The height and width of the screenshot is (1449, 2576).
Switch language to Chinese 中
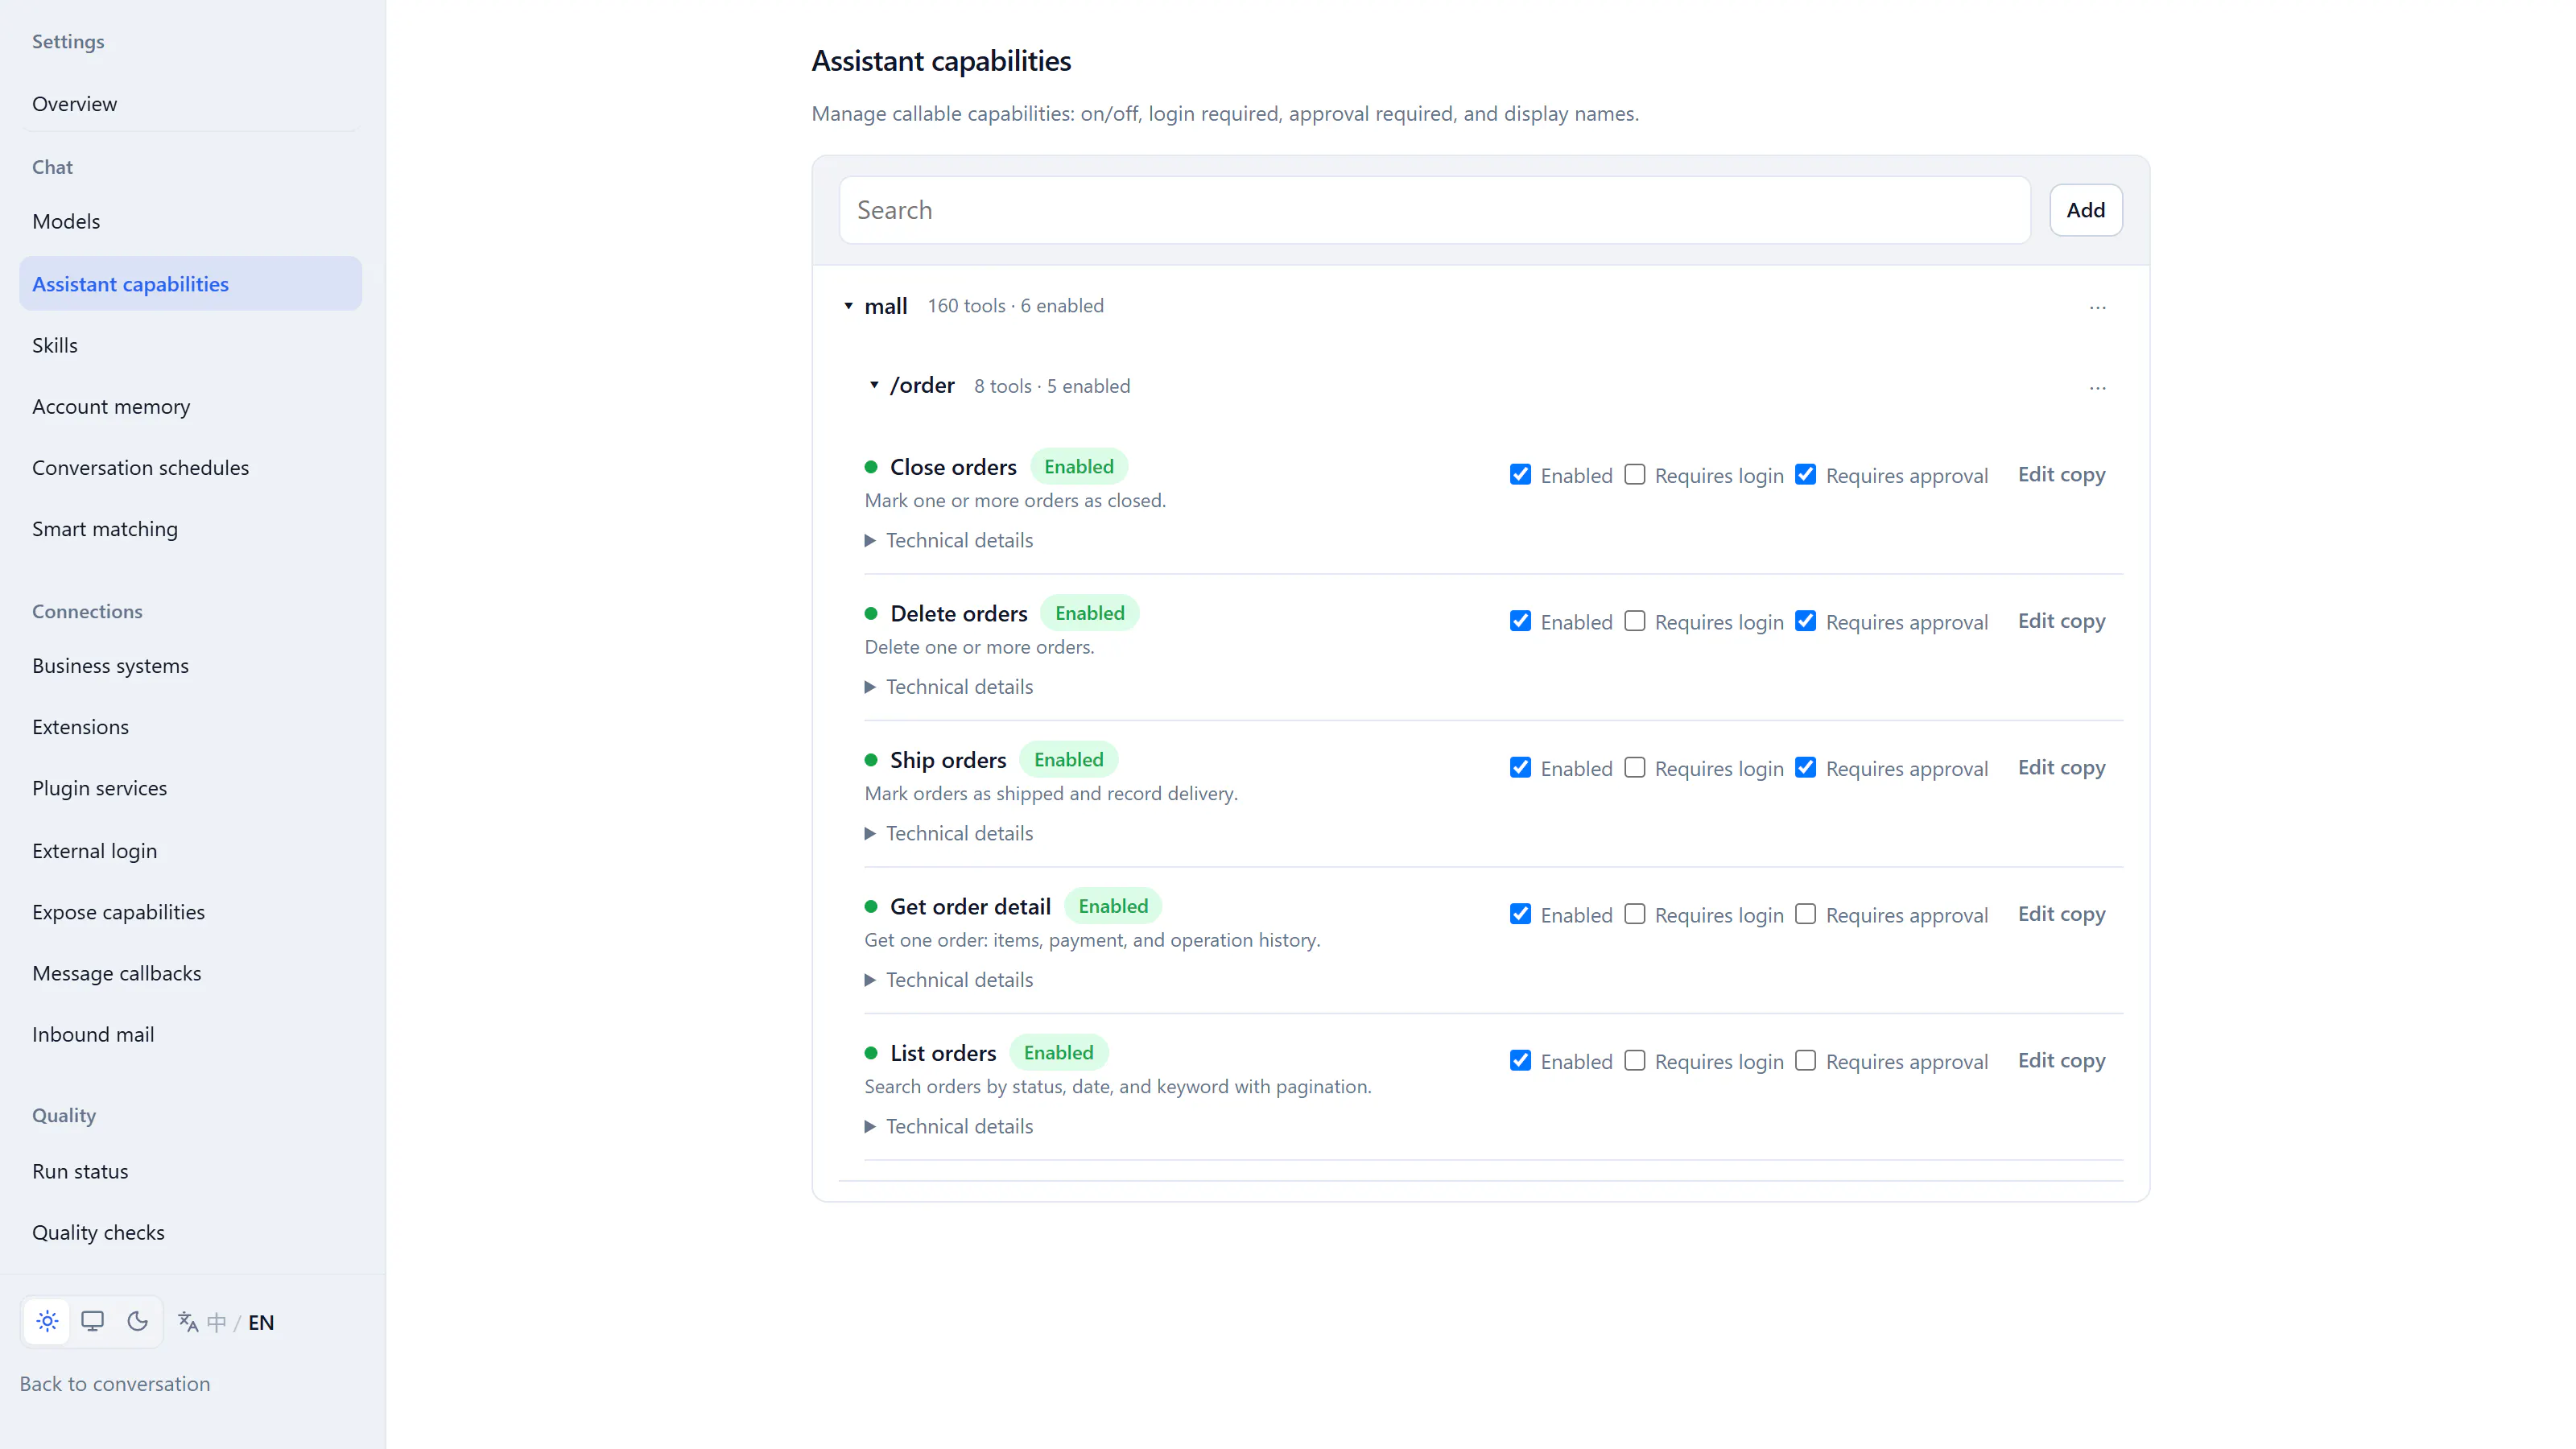(x=216, y=1322)
